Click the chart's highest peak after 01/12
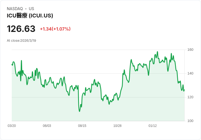201x140 pixels. click(157, 52)
